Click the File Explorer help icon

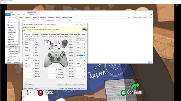click(x=152, y=15)
